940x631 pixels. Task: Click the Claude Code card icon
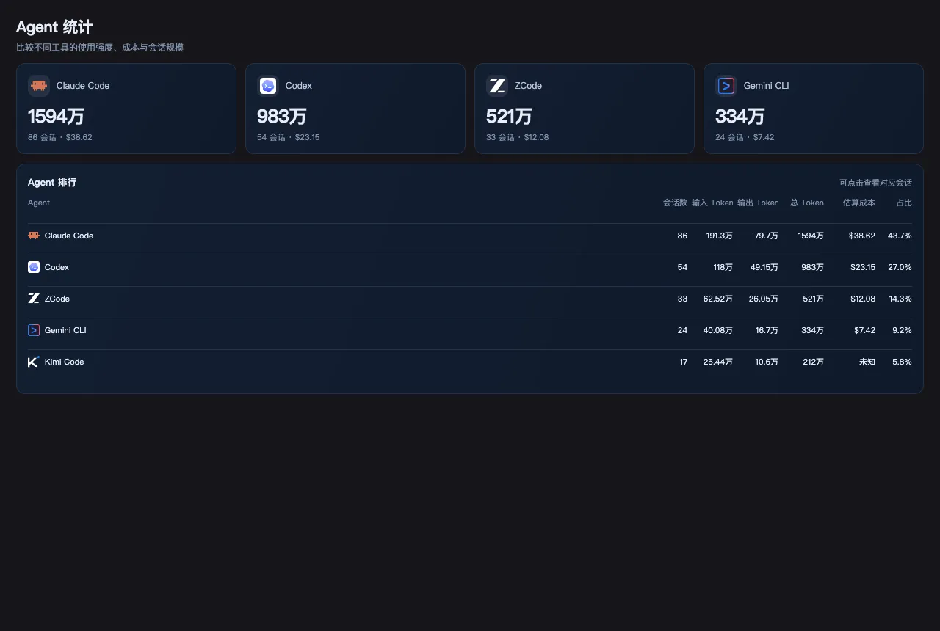point(39,86)
